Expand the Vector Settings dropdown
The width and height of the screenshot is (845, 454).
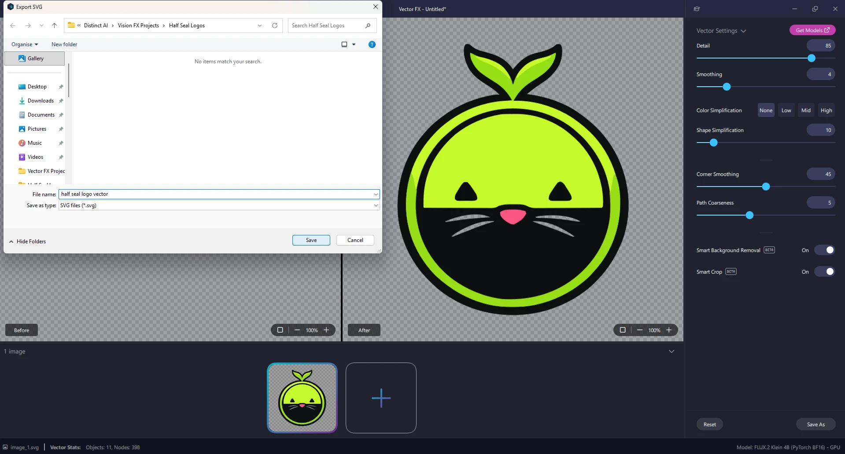tap(743, 31)
